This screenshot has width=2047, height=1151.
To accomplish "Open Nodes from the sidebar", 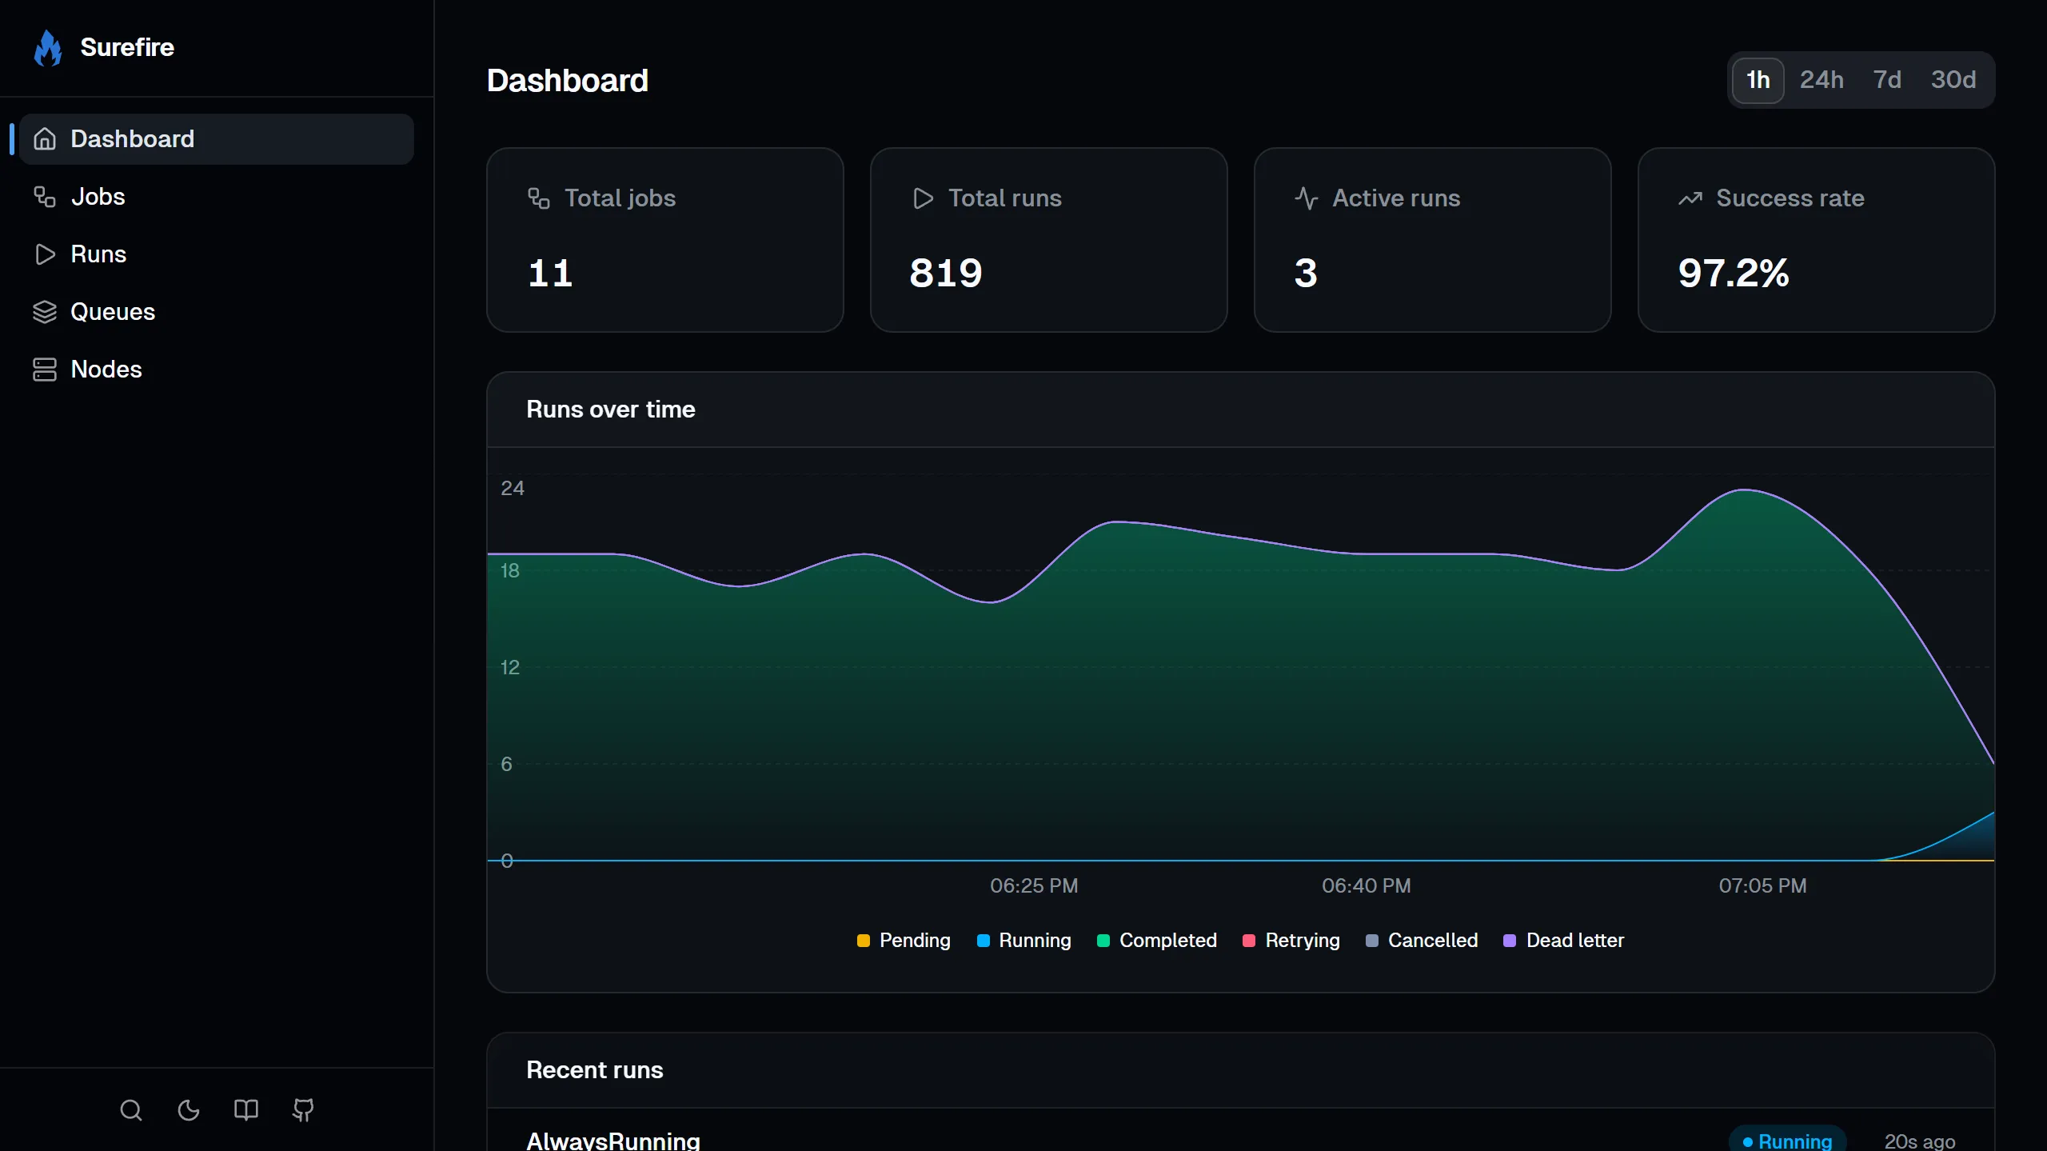I will tap(107, 369).
